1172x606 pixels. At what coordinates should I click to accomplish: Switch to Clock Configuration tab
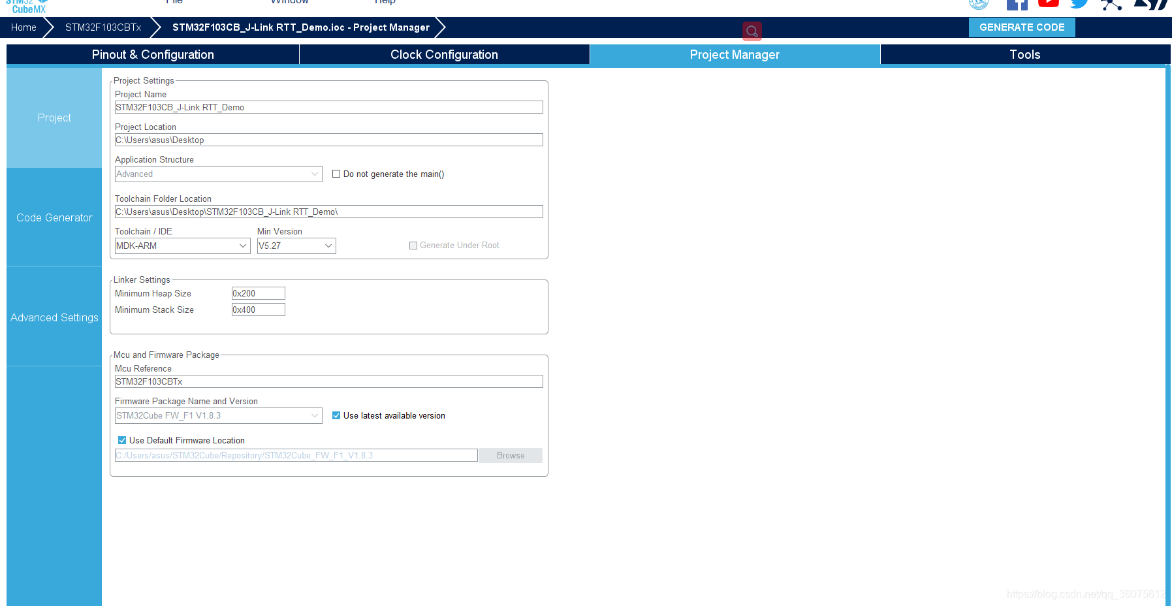pos(444,55)
